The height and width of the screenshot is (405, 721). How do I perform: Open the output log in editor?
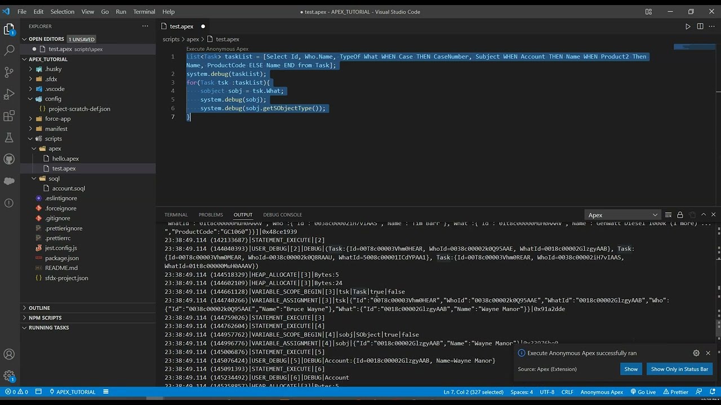(x=692, y=215)
